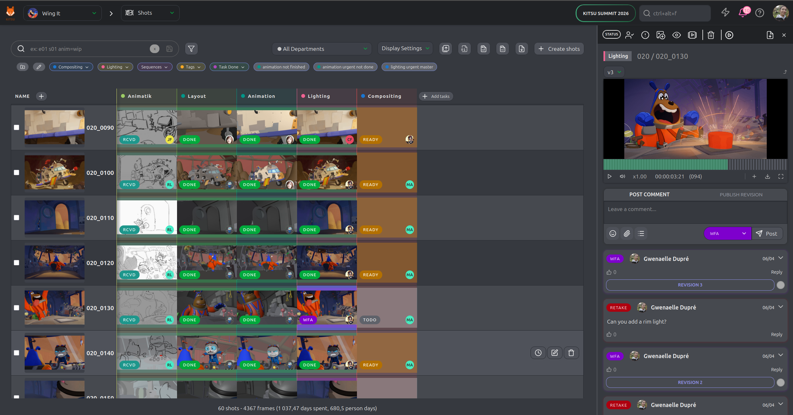793x415 pixels.
Task: Expand the Display Settings menu
Action: [405, 48]
